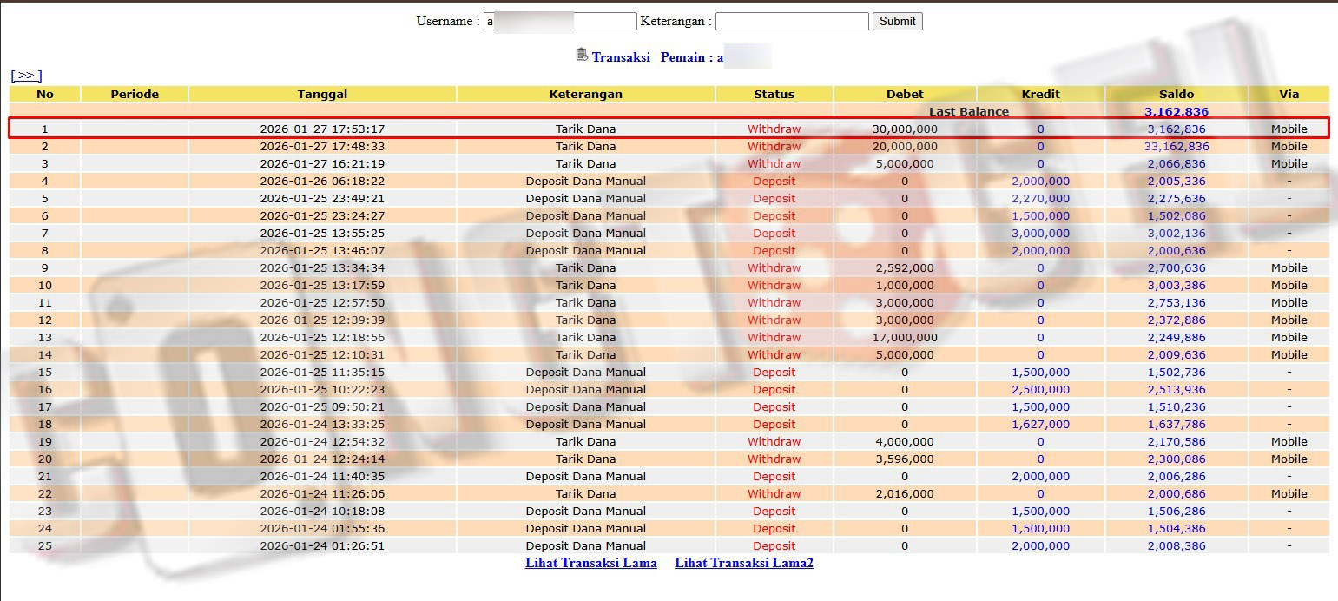The width and height of the screenshot is (1338, 601).
Task: Click the bold Last Balance saldo amount
Action: pyautogui.click(x=1176, y=111)
